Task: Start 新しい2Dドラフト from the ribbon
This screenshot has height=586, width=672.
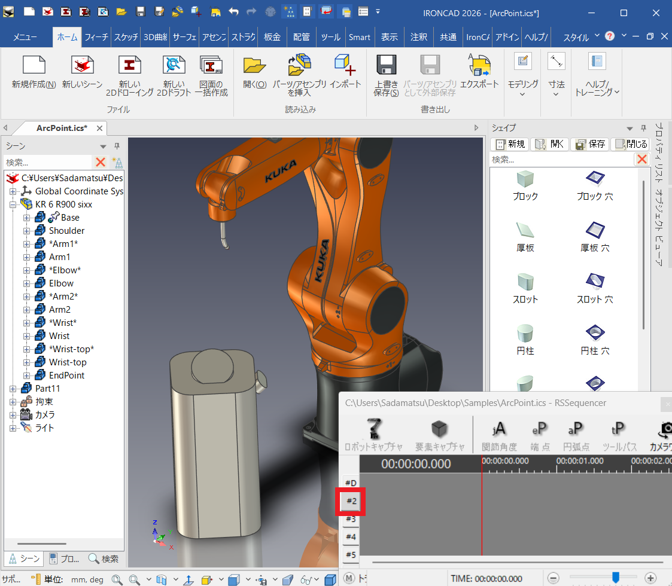Action: tap(174, 76)
